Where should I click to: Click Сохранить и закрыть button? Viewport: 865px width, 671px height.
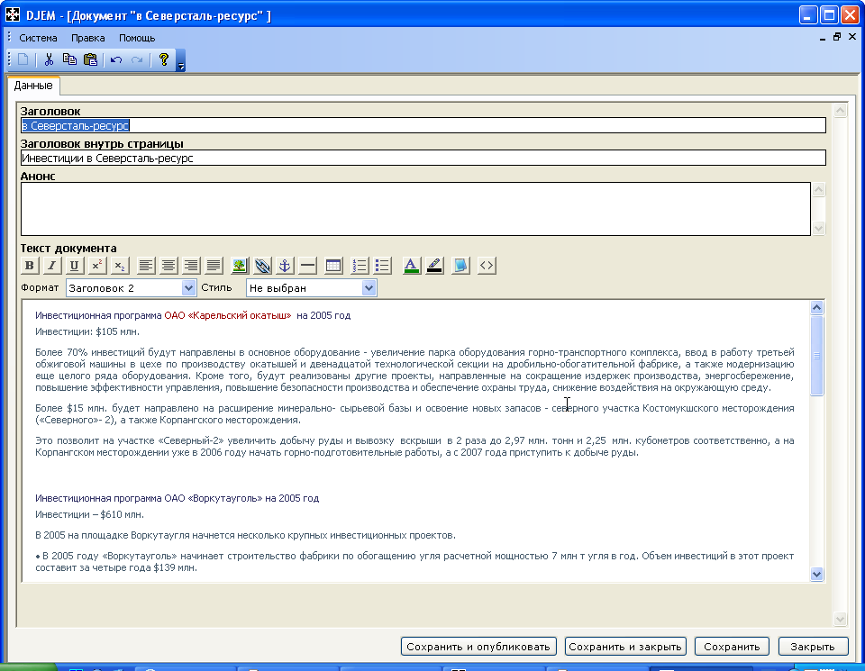[625, 647]
